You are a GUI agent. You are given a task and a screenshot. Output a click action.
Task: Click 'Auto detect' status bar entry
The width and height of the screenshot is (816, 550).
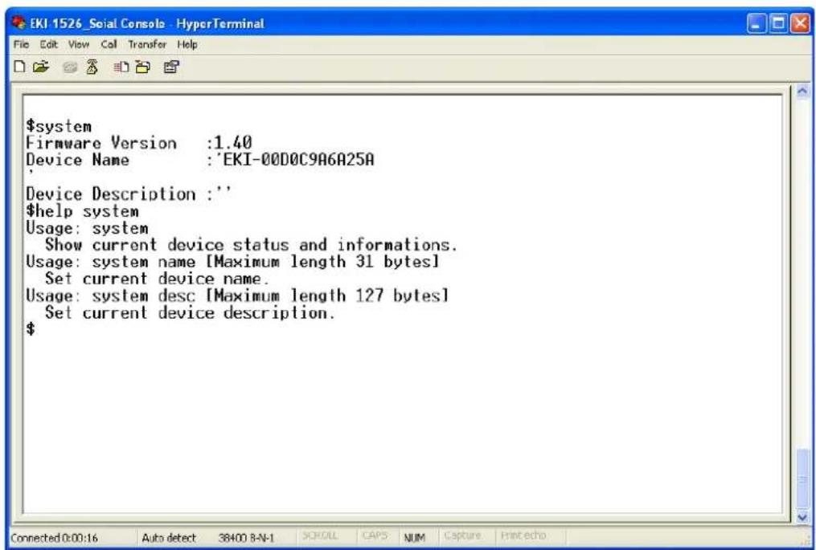(x=169, y=537)
